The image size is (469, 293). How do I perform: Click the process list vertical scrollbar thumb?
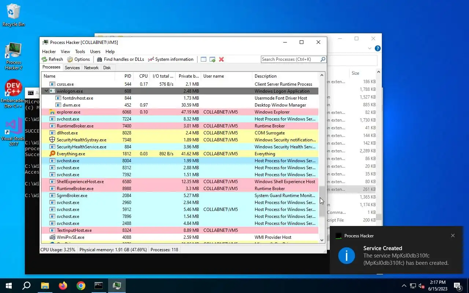tap(322, 201)
